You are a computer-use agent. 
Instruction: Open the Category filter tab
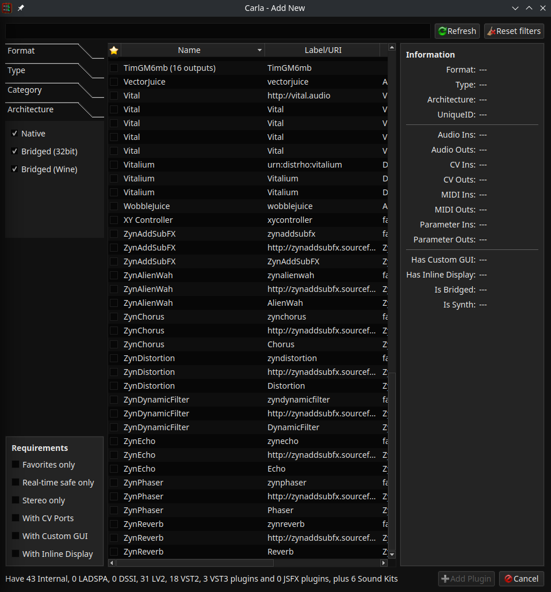pyautogui.click(x=25, y=90)
